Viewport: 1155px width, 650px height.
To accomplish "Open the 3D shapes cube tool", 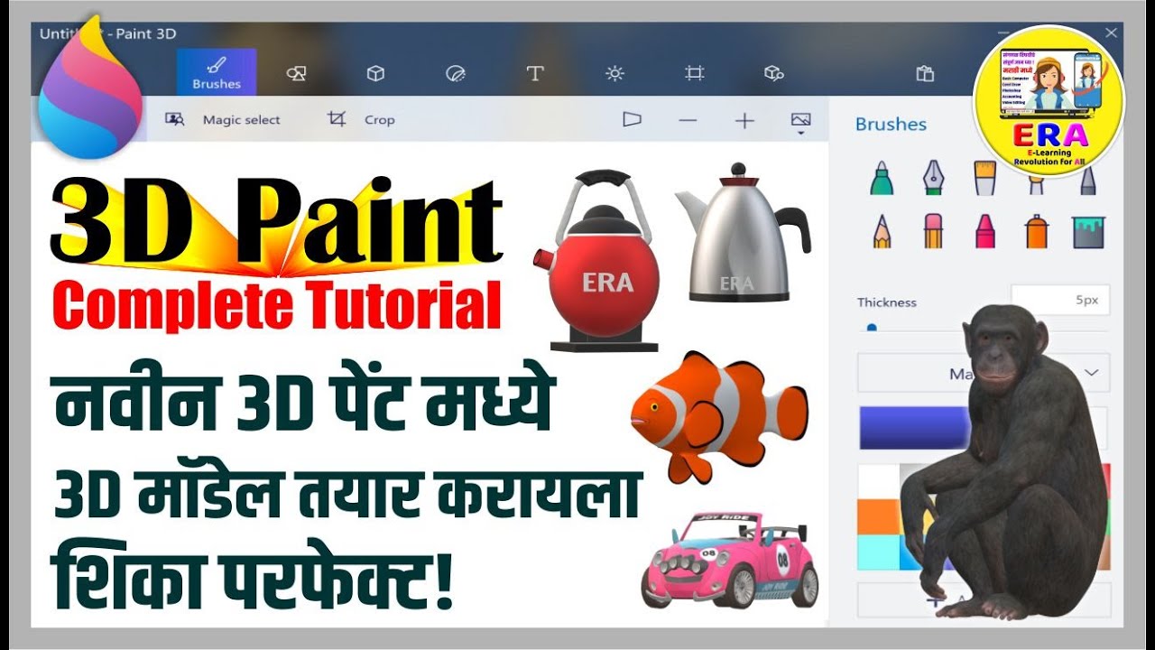I will tap(375, 74).
